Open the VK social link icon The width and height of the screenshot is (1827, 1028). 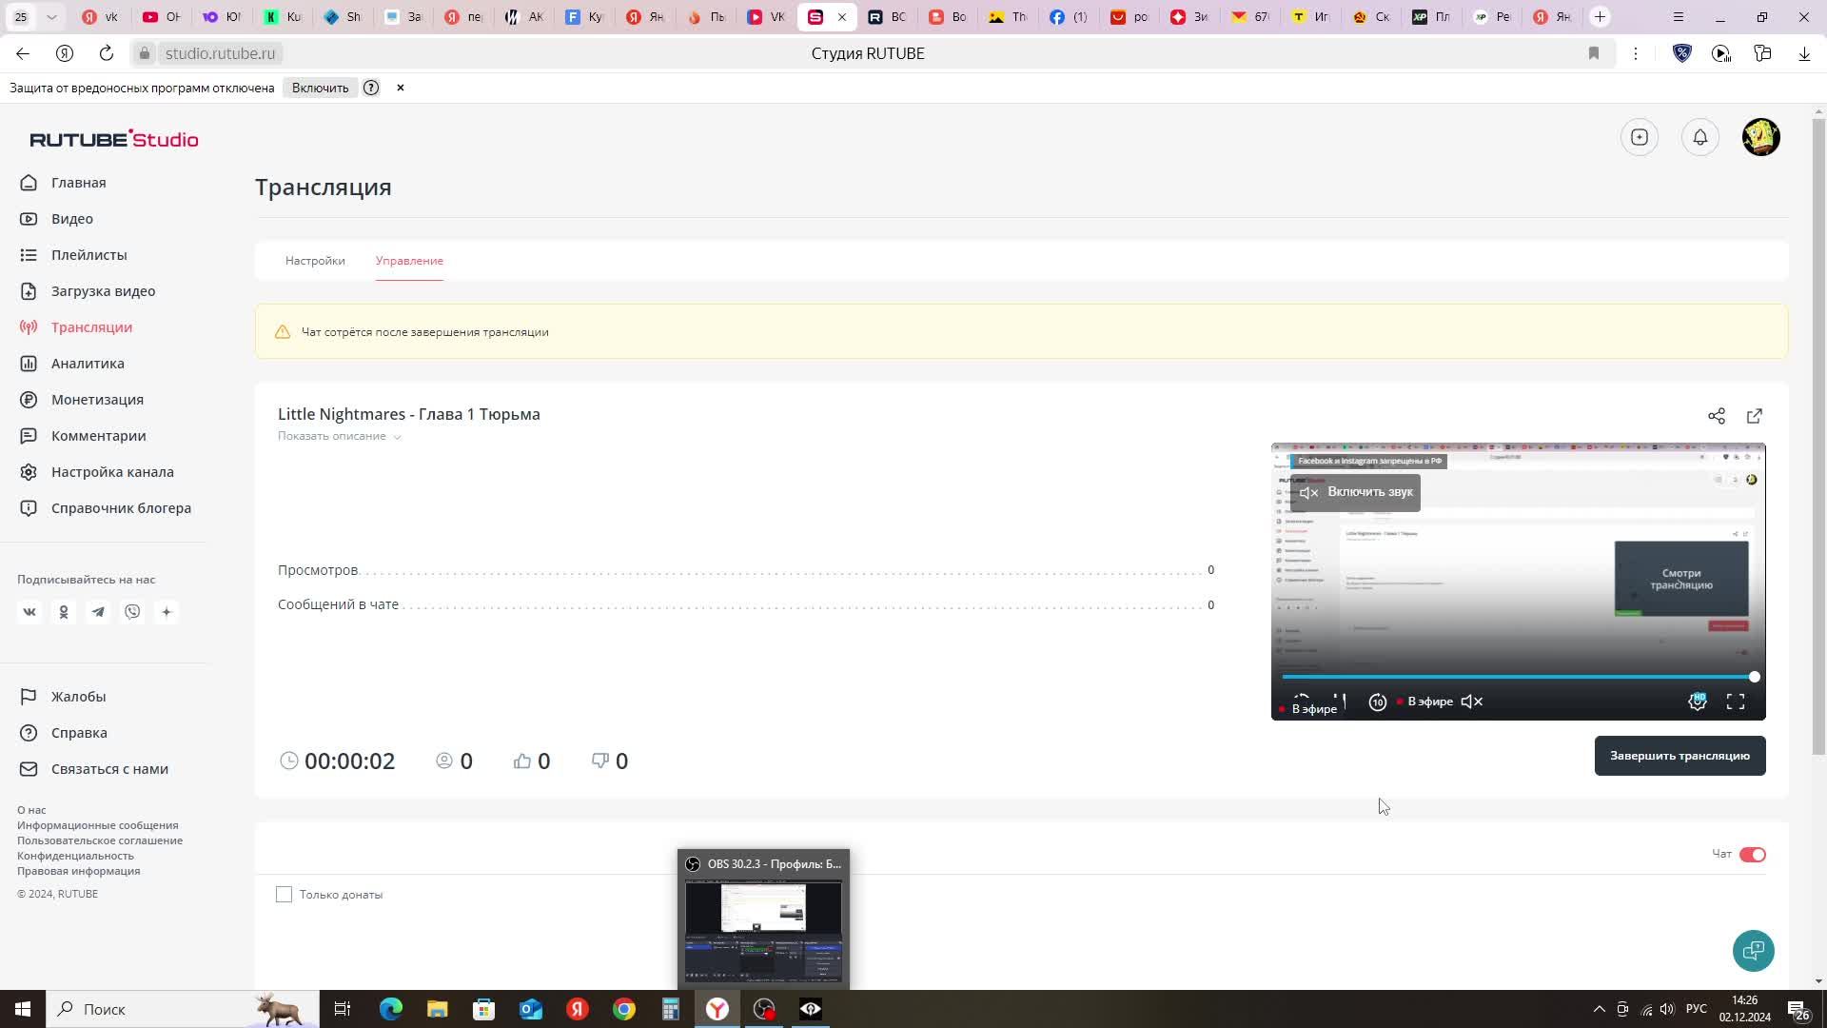click(x=29, y=612)
